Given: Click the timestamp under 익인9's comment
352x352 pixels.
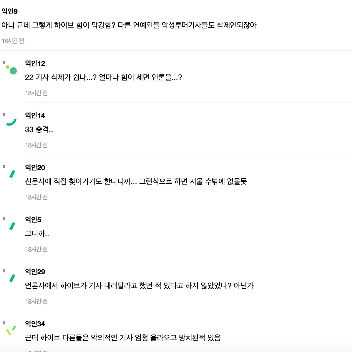Looking at the screenshot, I should pos(13,41).
